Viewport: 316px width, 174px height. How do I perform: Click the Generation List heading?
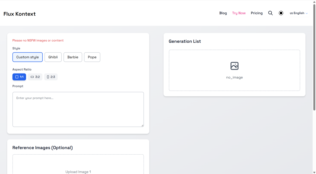(x=185, y=41)
